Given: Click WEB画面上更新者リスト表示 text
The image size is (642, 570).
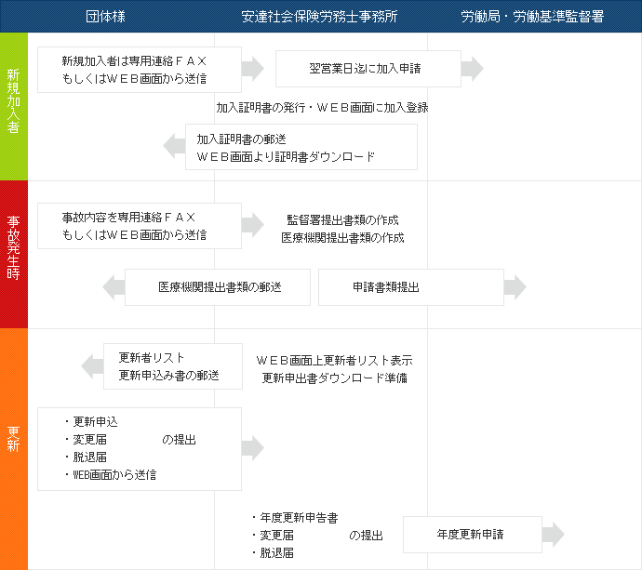Looking at the screenshot, I should coord(335,361).
